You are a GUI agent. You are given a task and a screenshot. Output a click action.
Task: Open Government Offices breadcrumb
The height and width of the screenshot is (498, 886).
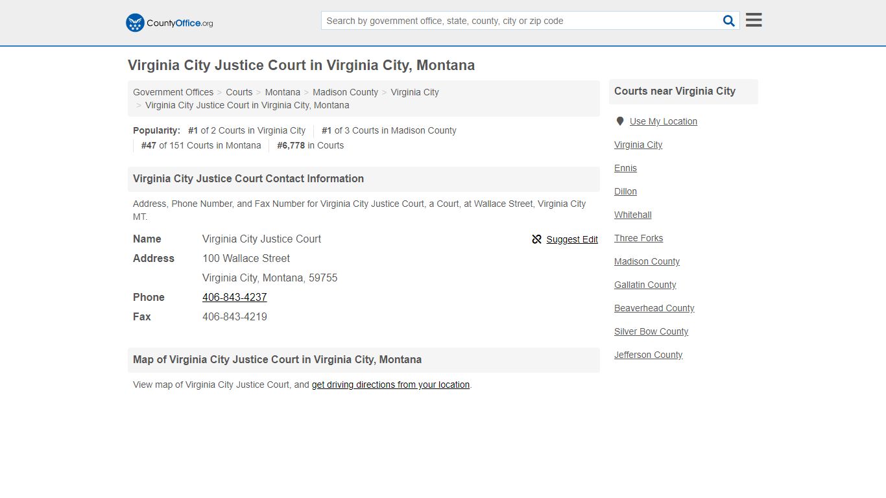[x=173, y=92]
